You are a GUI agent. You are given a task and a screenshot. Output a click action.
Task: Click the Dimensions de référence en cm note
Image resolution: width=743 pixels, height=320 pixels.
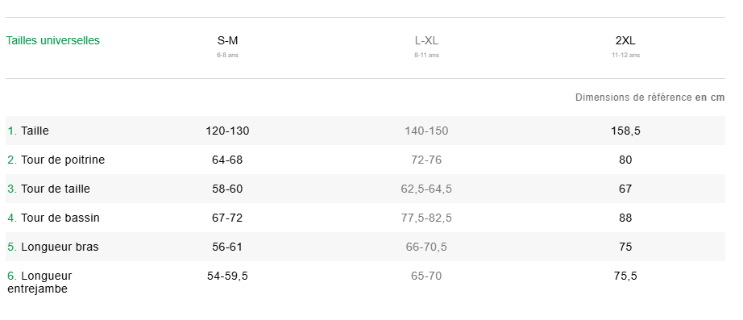click(x=650, y=98)
